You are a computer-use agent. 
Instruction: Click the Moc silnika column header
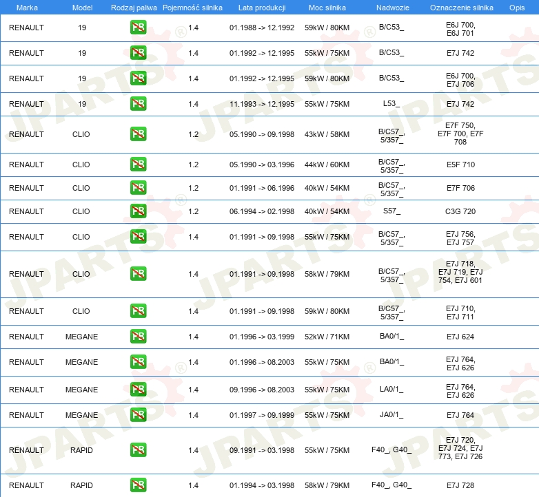pyautogui.click(x=327, y=8)
